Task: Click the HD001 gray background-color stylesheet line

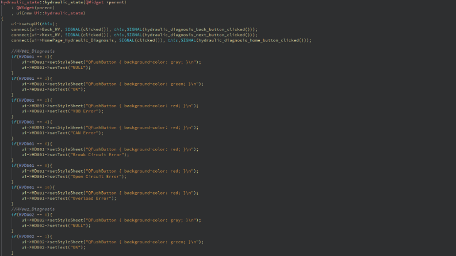Action: (x=112, y=62)
